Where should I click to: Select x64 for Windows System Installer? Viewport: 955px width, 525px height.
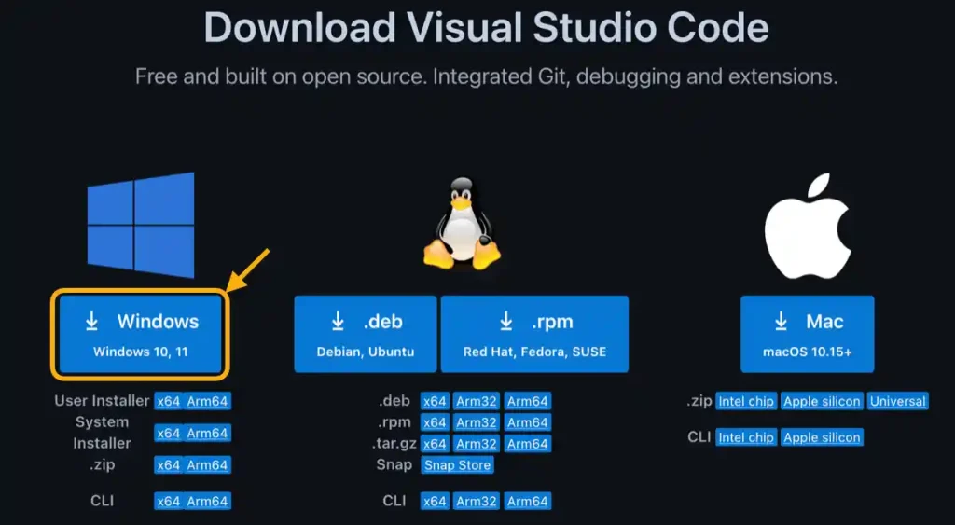tap(168, 433)
